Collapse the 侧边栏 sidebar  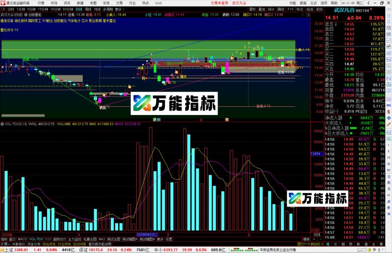[316, 244]
